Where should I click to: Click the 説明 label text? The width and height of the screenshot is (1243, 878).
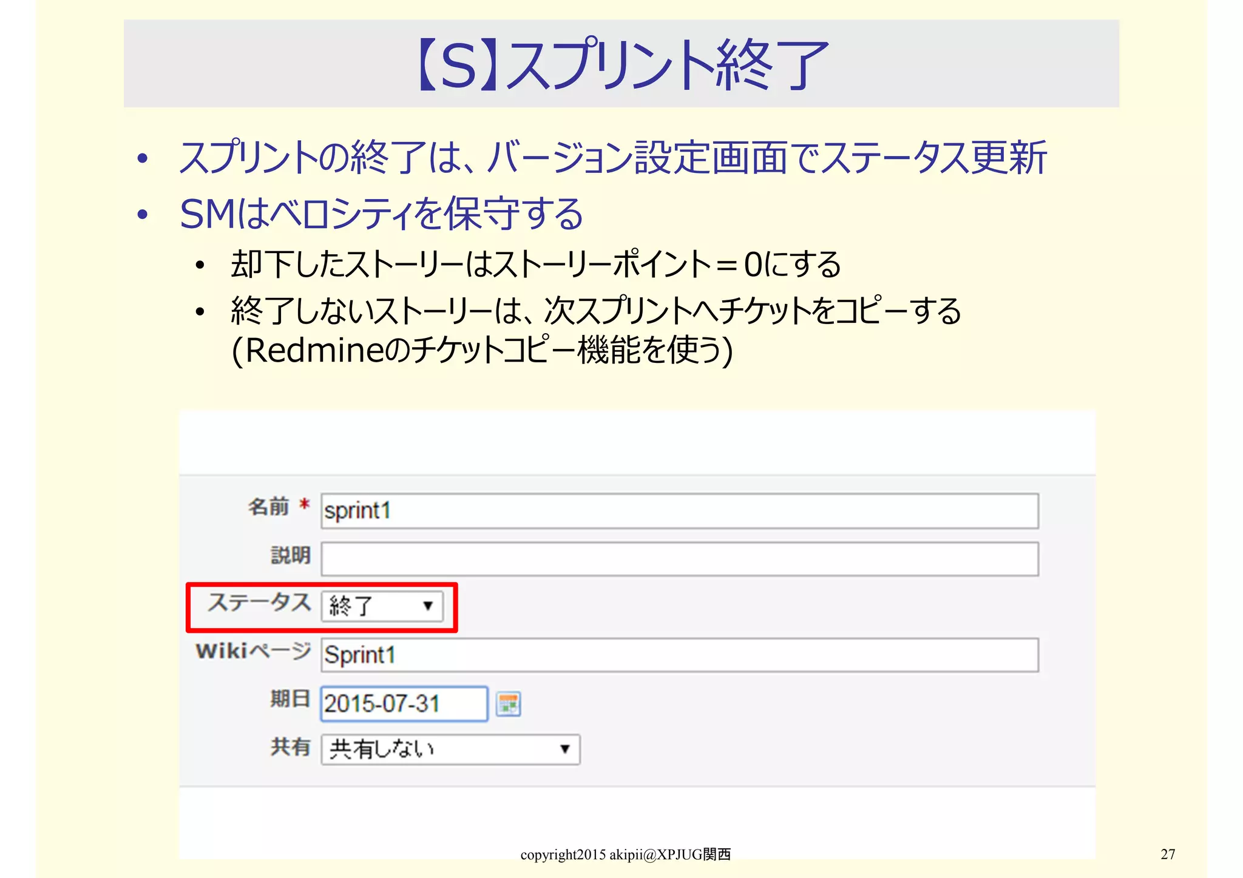click(290, 555)
